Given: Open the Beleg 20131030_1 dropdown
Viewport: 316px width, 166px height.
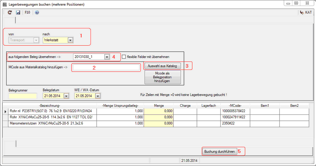Looking at the screenshot, I should coord(107,57).
